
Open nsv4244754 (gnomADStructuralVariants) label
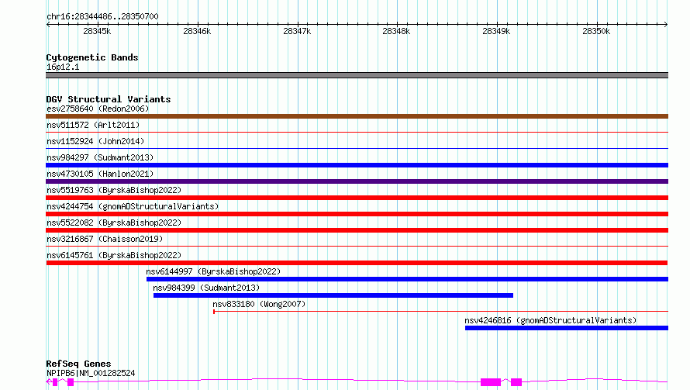pyautogui.click(x=133, y=206)
